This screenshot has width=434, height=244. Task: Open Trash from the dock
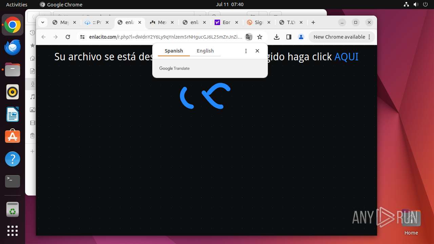click(x=13, y=209)
